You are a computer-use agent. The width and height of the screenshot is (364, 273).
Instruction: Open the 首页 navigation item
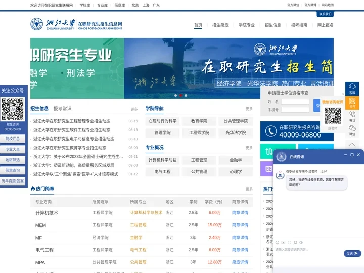click(x=198, y=25)
